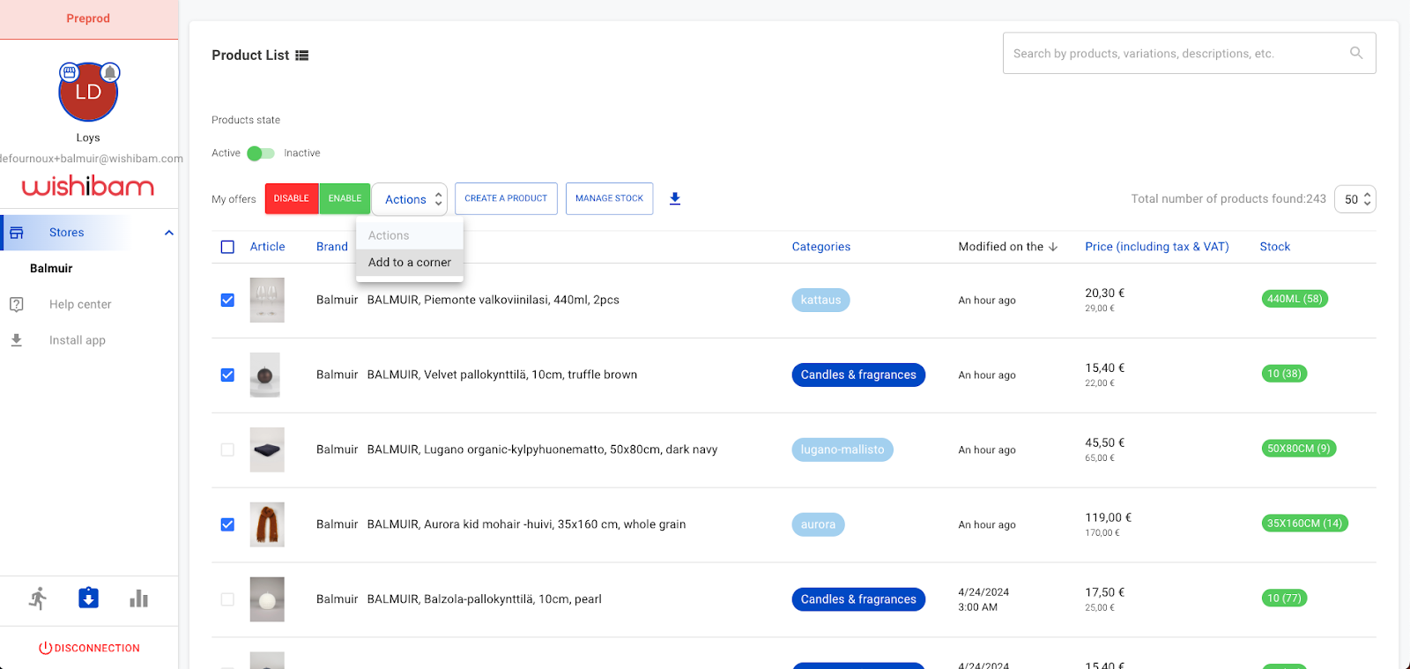Uncheck the Velvet pallokynttilä truffle brown
Screen dimensions: 1410x669
pyautogui.click(x=227, y=375)
